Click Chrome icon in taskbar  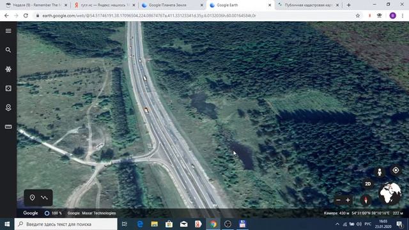click(213, 224)
